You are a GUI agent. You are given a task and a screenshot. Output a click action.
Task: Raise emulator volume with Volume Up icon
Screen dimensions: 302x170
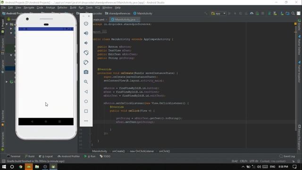(x=86, y=33)
